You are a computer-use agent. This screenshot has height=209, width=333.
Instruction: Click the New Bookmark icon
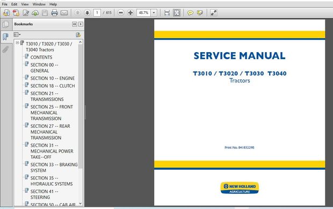[x=78, y=34]
